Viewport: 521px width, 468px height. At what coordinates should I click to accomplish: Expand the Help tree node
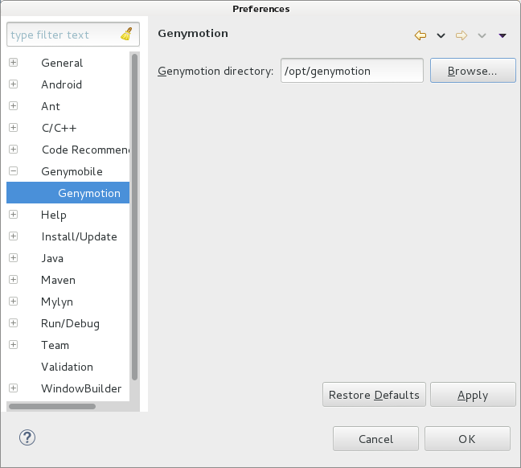click(x=14, y=215)
